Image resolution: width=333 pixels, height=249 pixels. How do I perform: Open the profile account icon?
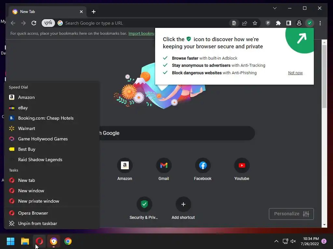299,23
